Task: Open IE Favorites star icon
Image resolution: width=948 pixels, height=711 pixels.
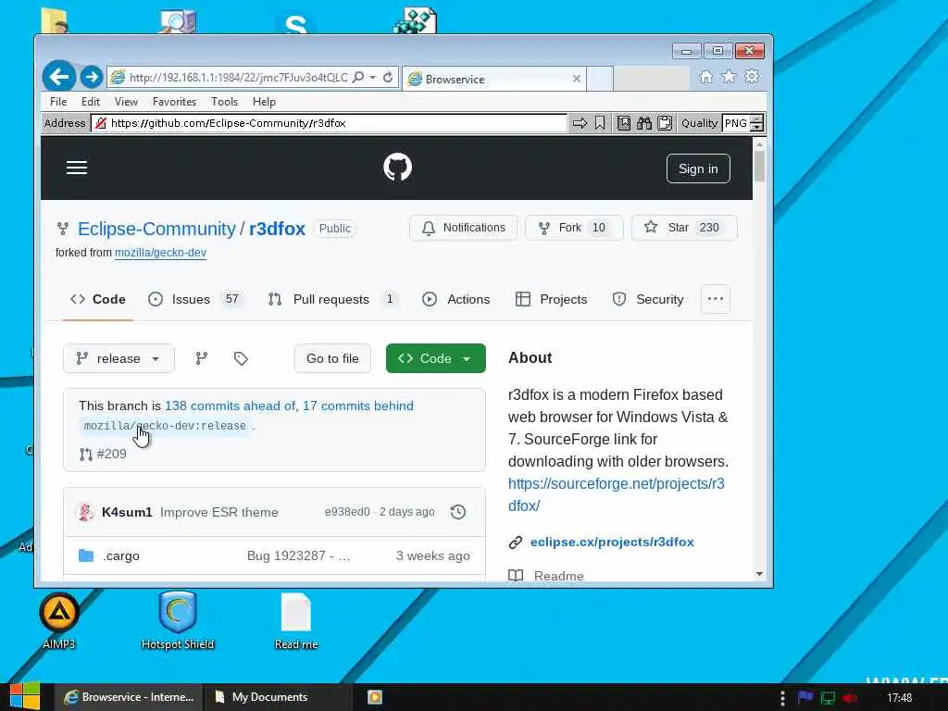Action: (729, 77)
